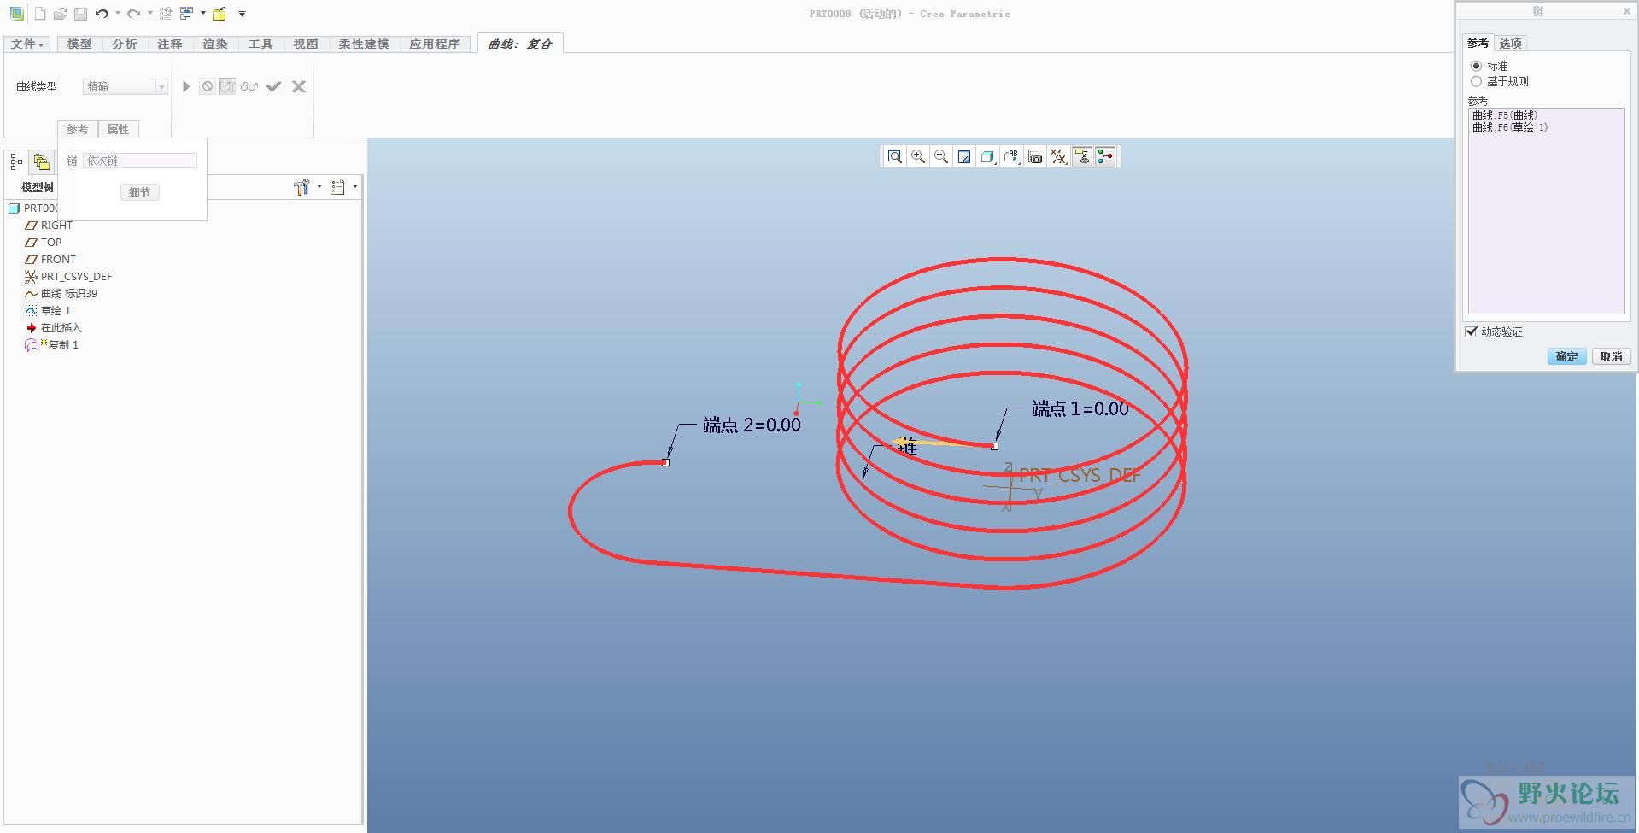Open the Datum Display Filters icon
This screenshot has width=1639, height=833.
coord(1058,156)
